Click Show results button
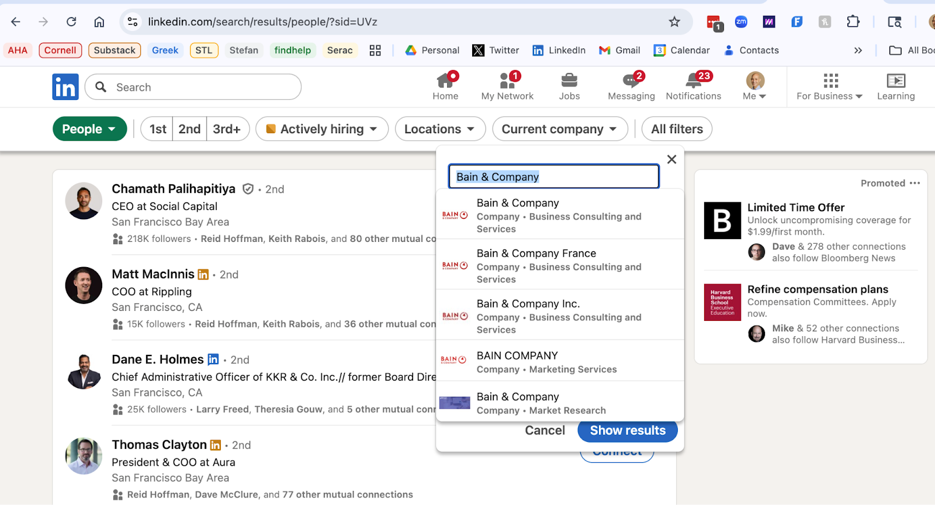 [x=628, y=431]
